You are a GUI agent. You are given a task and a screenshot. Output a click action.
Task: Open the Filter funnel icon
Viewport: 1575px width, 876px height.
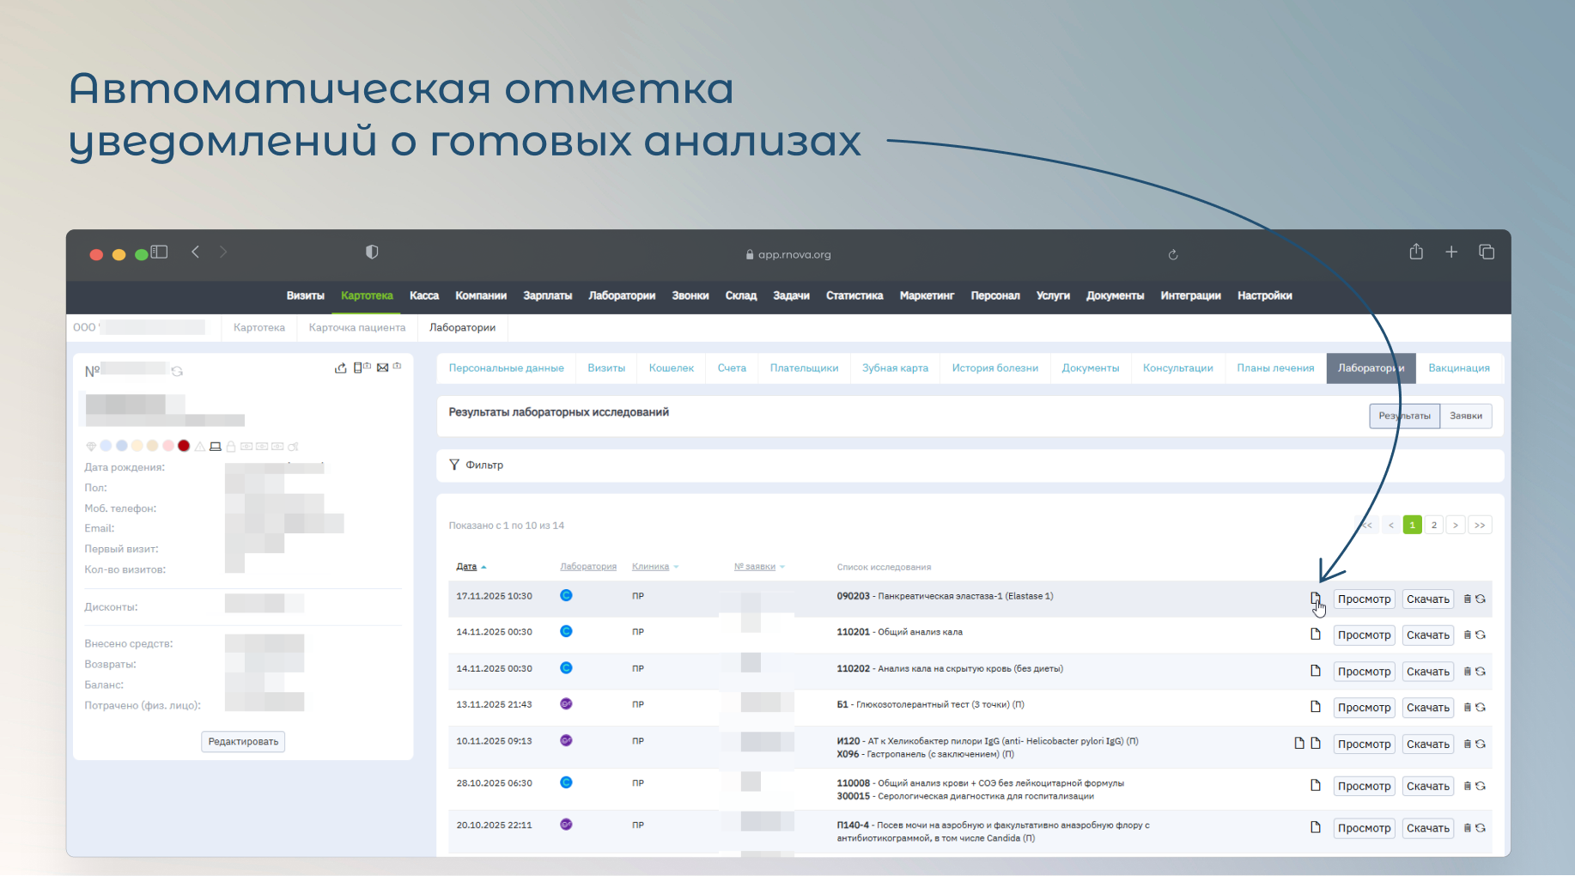coord(454,465)
